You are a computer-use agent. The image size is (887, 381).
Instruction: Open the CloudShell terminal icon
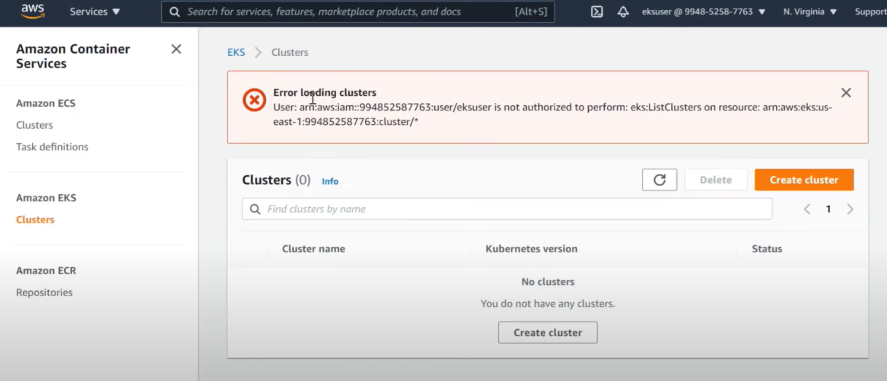[597, 12]
